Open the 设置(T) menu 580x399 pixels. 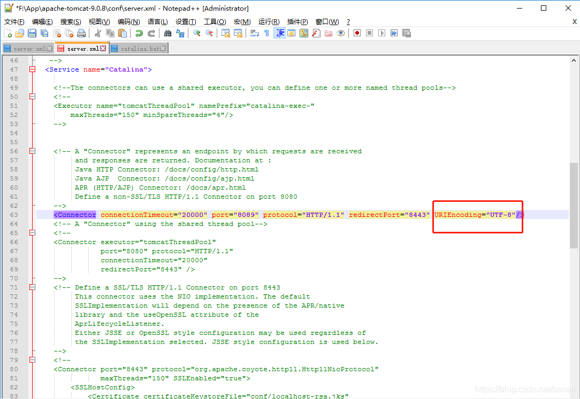tap(186, 22)
